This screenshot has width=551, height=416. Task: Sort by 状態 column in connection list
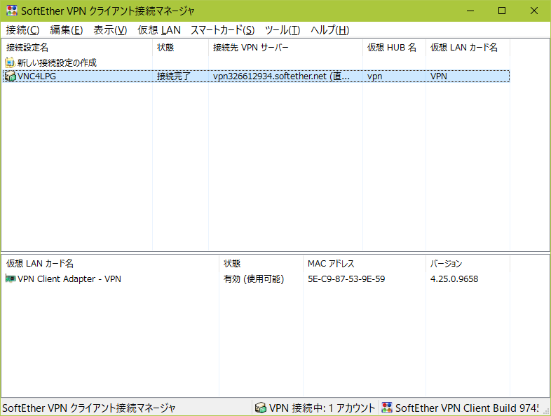(x=181, y=48)
